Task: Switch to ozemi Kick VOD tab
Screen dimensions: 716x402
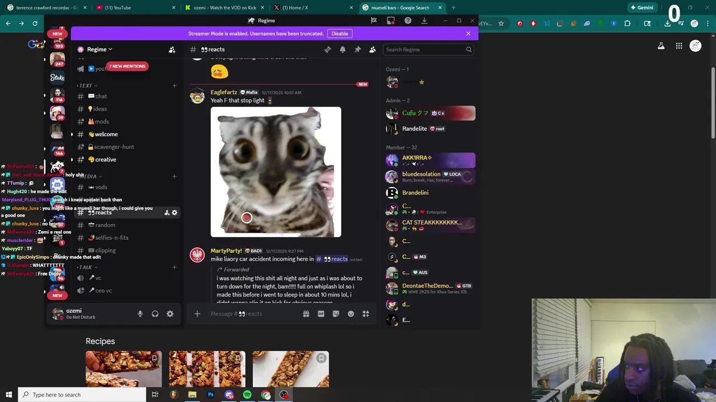Action: (x=225, y=8)
